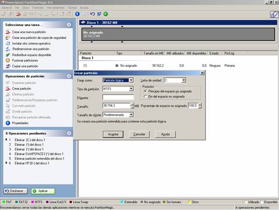Image resolution: width=279 pixels, height=210 pixels.
Task: Click icon beside Instalar otro sistema operativo
Action: 8,43
